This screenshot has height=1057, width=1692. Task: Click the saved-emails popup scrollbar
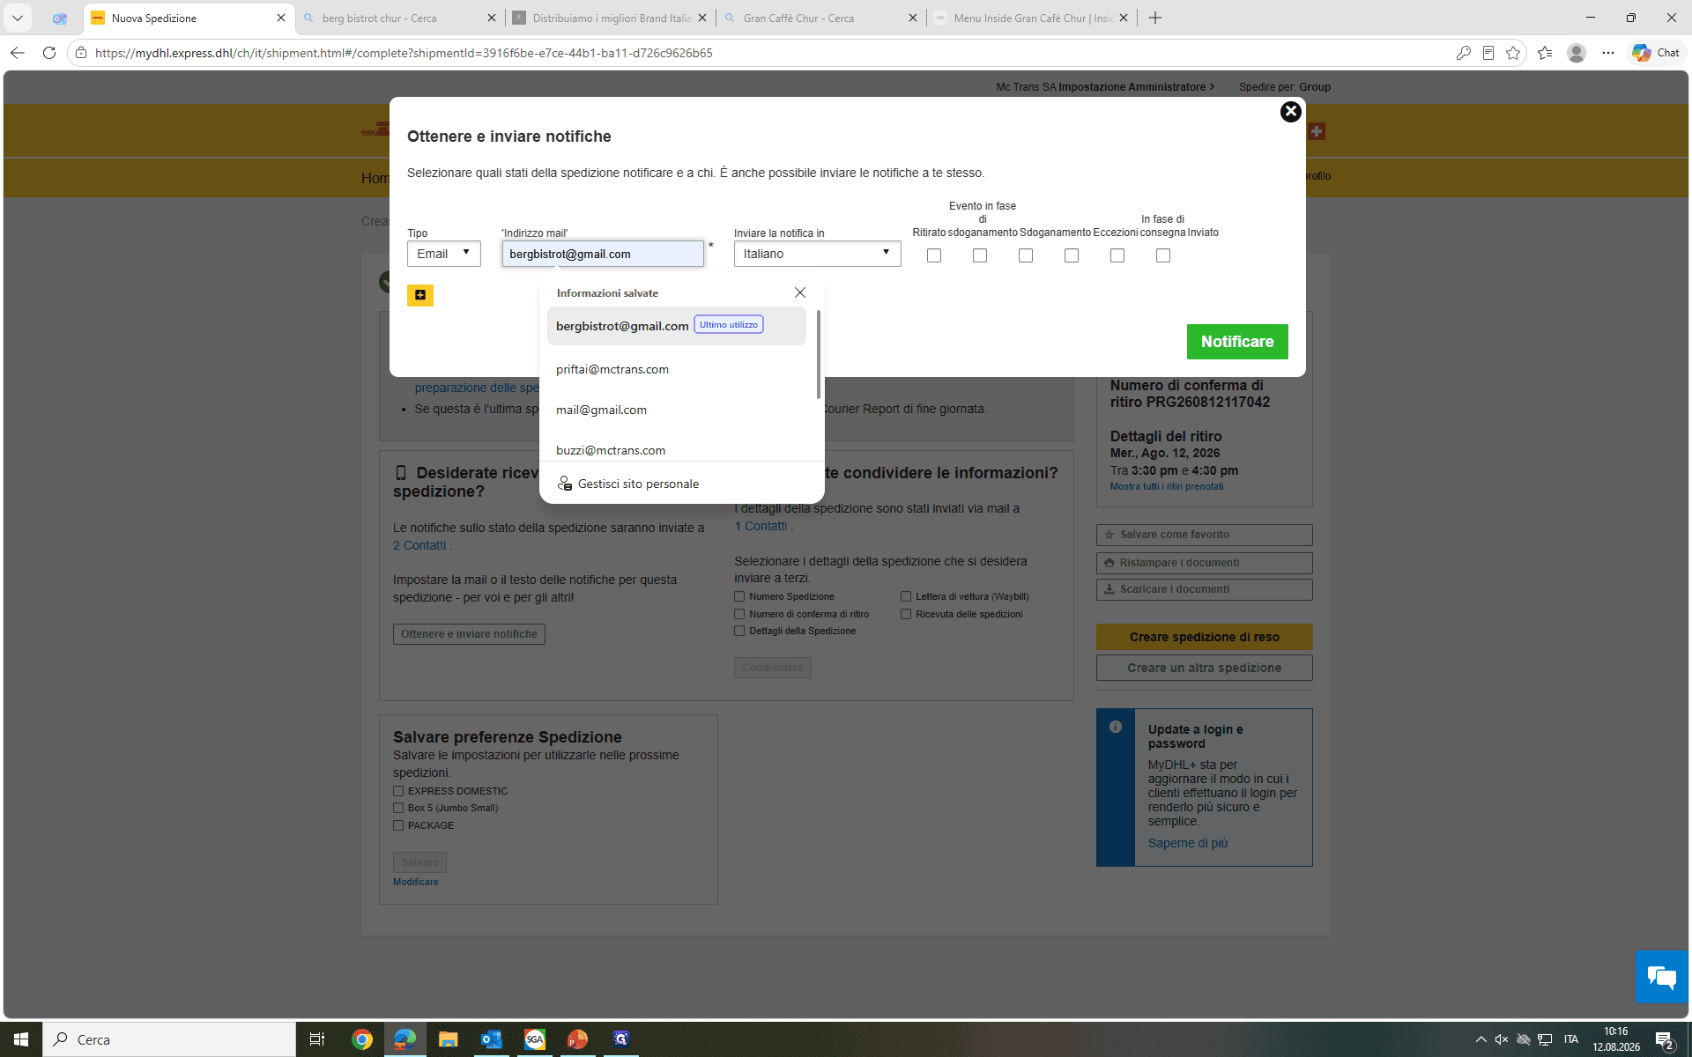click(819, 354)
